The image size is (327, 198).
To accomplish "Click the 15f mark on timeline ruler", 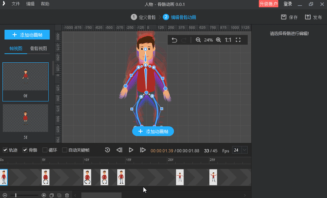I will [x=129, y=160].
